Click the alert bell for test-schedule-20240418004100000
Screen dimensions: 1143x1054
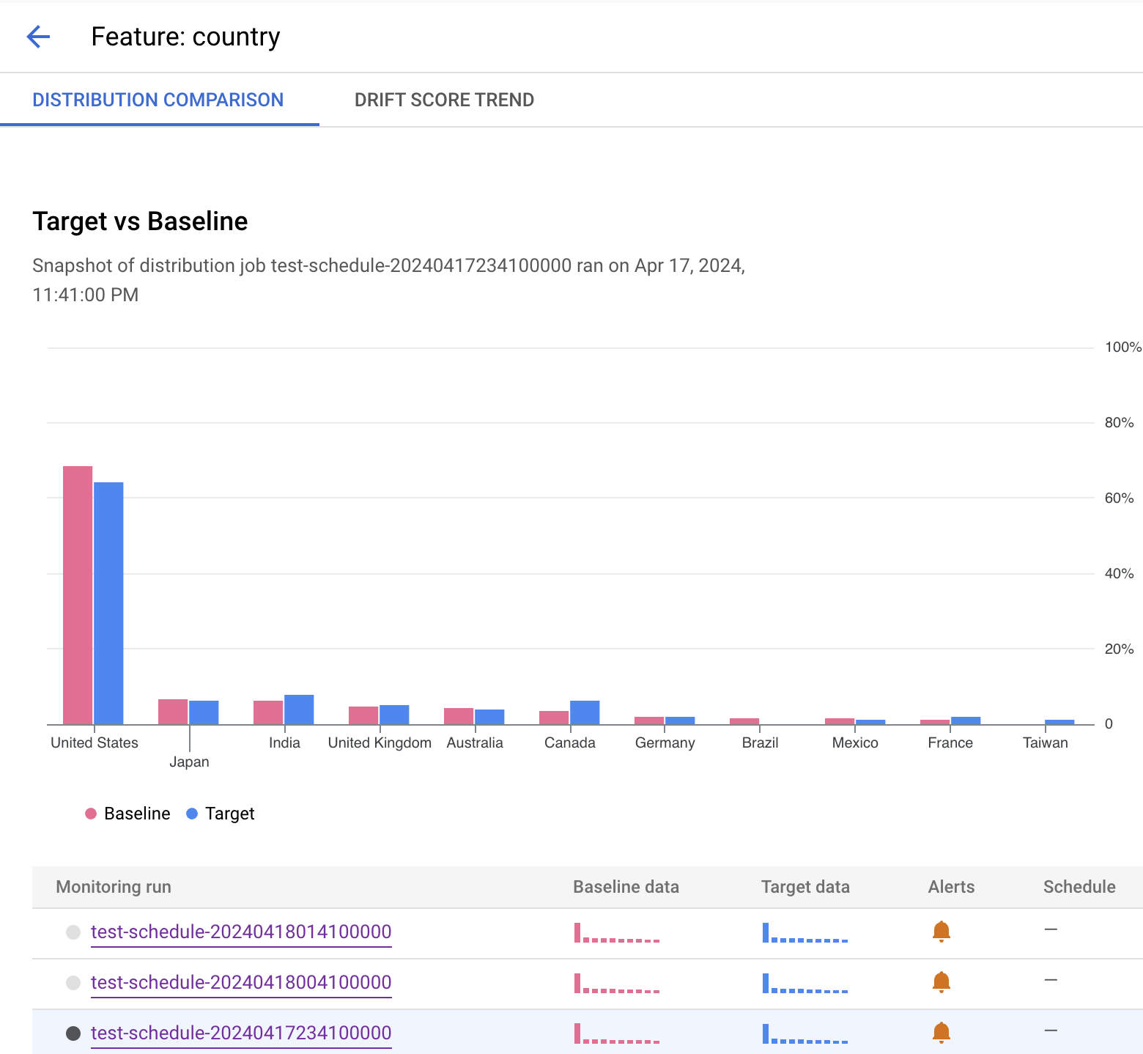tap(942, 983)
